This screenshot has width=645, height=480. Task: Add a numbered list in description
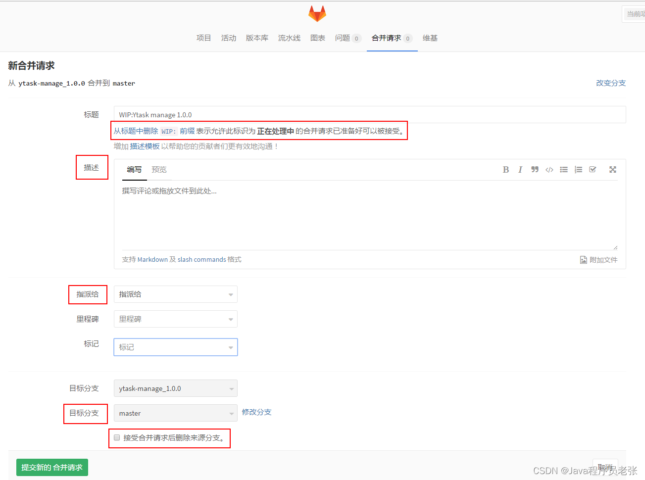(x=578, y=170)
